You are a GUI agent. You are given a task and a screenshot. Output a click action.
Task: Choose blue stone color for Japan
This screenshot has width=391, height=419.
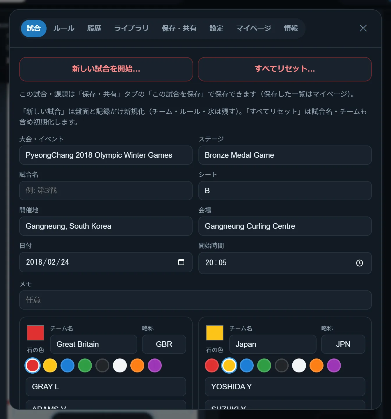[x=247, y=365]
